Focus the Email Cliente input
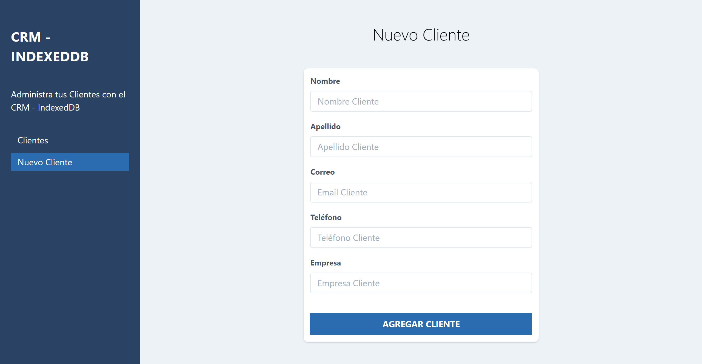 coord(421,192)
